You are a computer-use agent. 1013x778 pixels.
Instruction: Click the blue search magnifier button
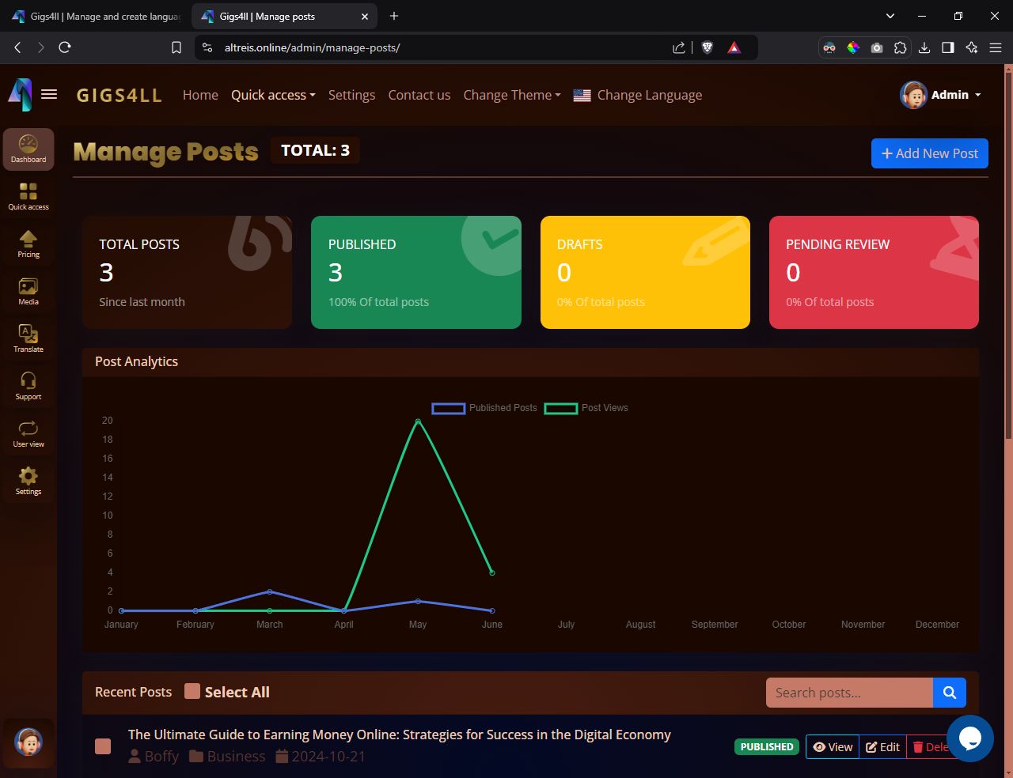(949, 693)
